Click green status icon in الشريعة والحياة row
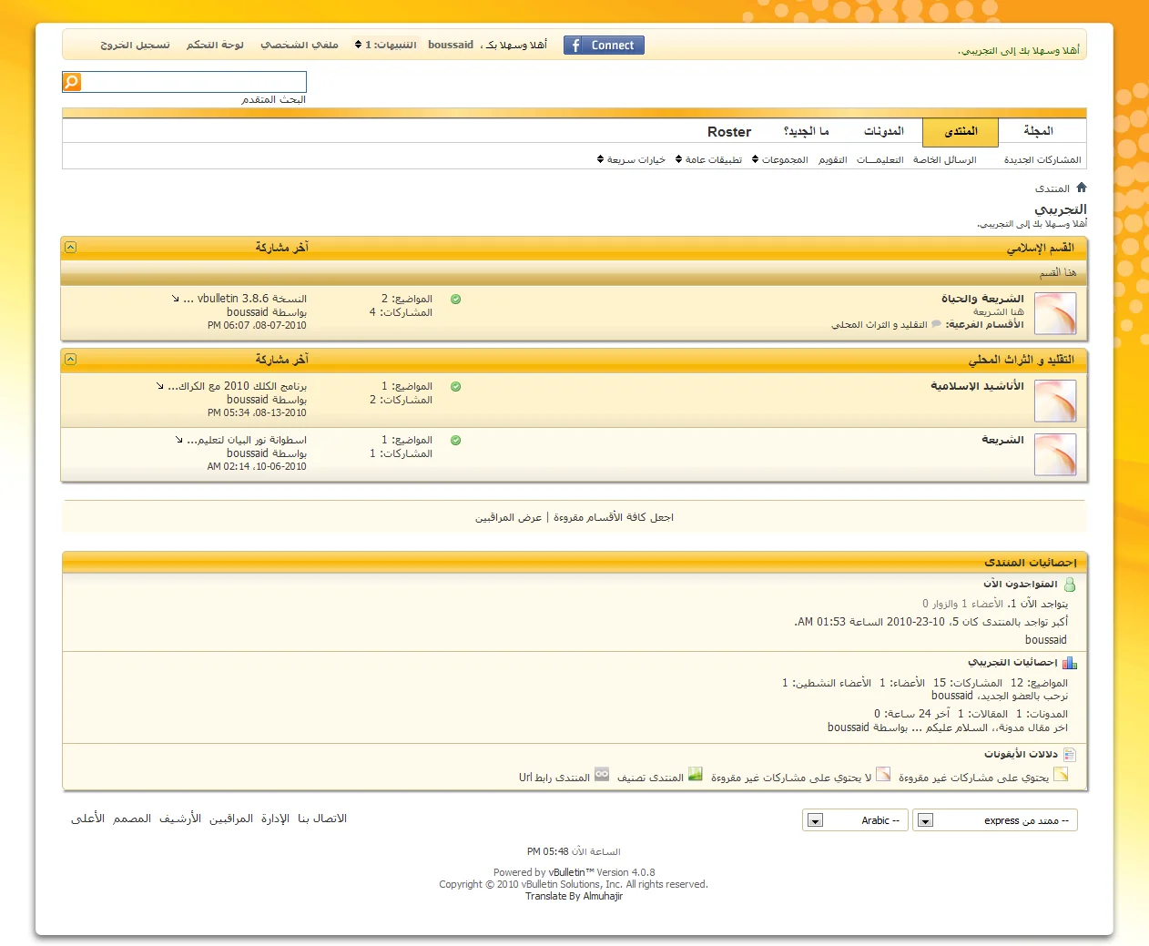The height and width of the screenshot is (946, 1149). point(455,300)
